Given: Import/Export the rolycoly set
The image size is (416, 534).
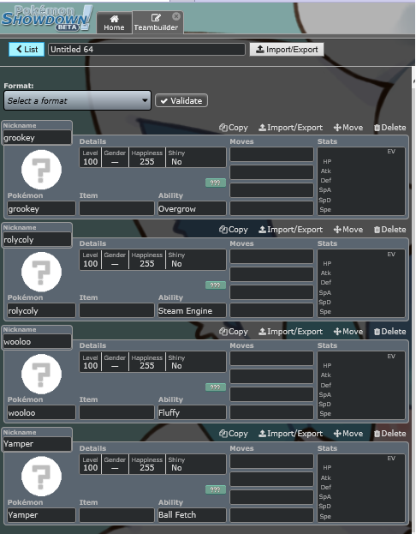Looking at the screenshot, I should (290, 230).
